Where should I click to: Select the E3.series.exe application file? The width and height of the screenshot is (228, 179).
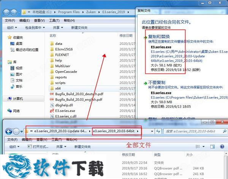point(63,111)
